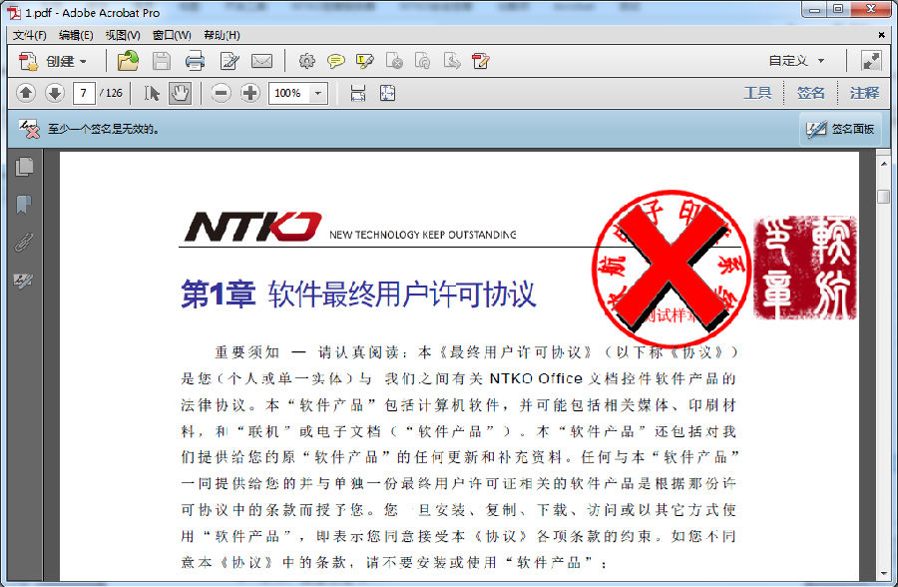898x587 pixels.
Task: Click the red edit-form icon in toolbar
Action: 481,61
